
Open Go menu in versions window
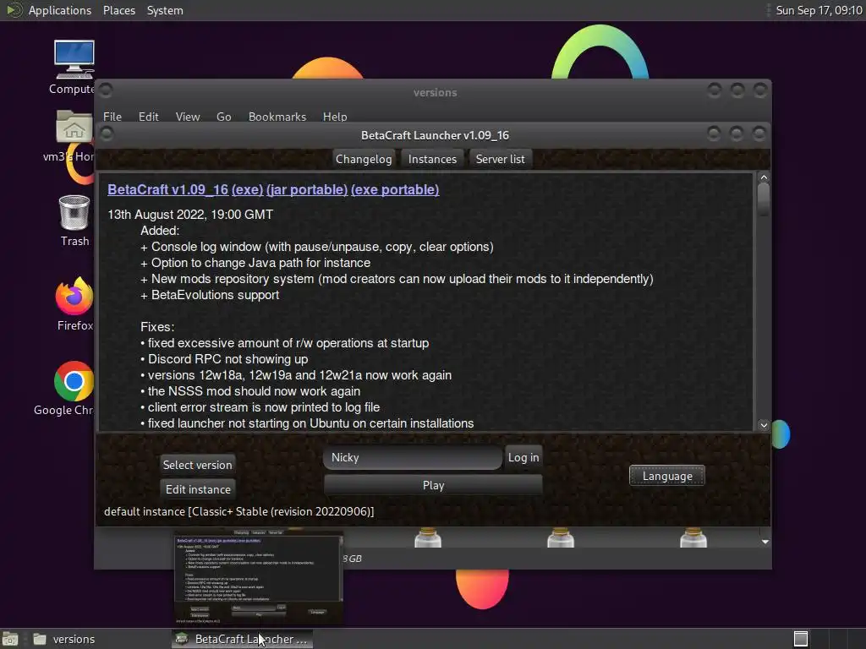point(223,117)
